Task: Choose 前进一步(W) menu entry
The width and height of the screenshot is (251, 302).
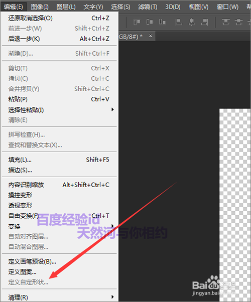Action: coord(59,29)
